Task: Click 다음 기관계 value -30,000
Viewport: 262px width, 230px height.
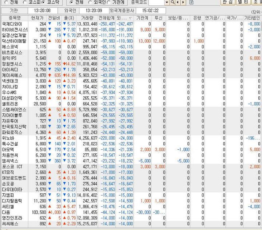Action: 144,212
